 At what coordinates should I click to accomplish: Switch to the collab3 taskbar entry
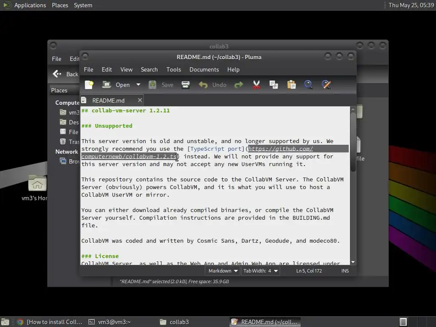point(174,322)
